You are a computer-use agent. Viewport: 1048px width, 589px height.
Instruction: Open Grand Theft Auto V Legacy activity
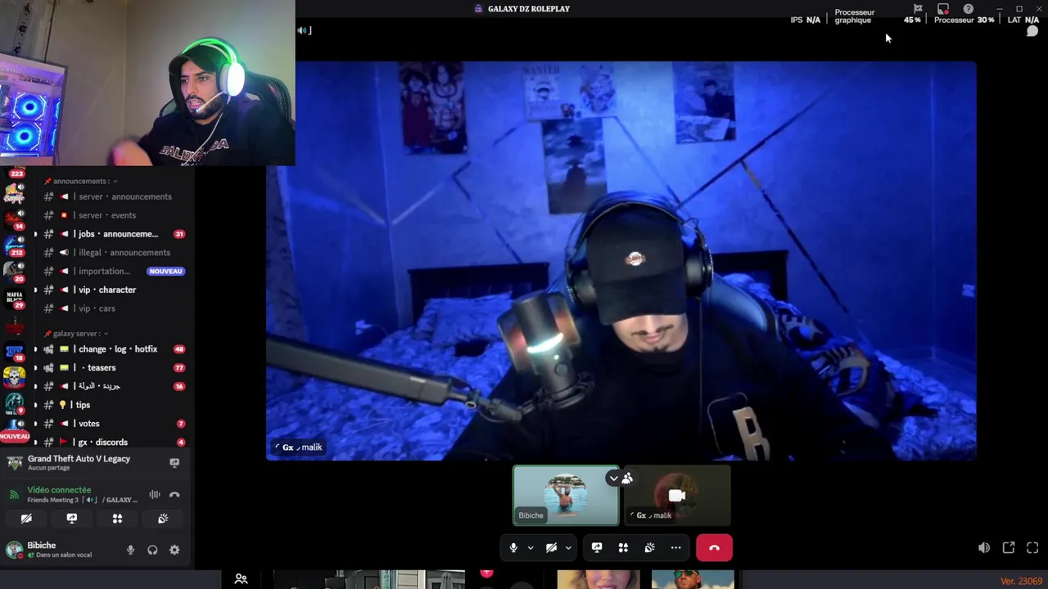pos(79,462)
